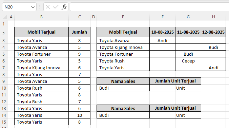229x128 pixels.
Task: Select column H header
Action: pos(213,17)
